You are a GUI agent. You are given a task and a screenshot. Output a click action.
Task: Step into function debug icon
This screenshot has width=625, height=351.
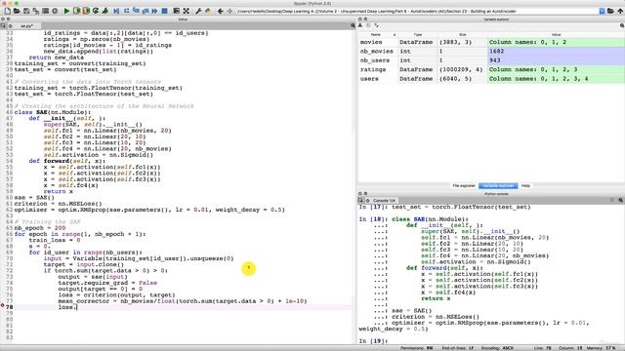click(x=136, y=11)
